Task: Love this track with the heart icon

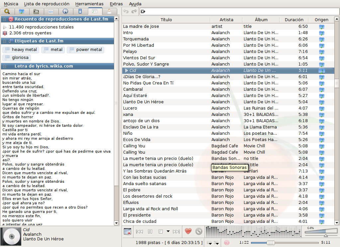Action: (188, 231)
